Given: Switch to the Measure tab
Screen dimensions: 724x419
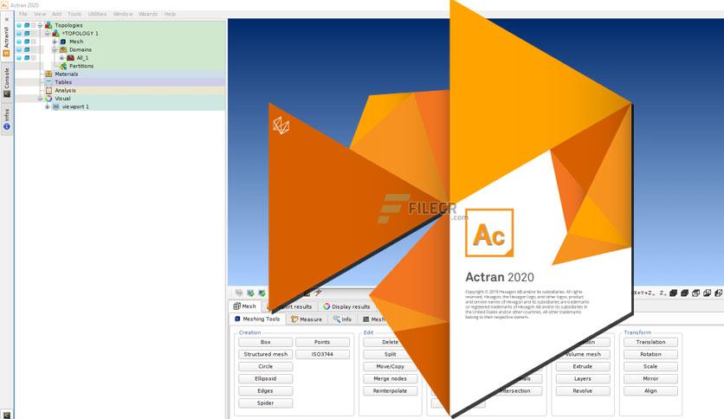Looking at the screenshot, I should (307, 319).
